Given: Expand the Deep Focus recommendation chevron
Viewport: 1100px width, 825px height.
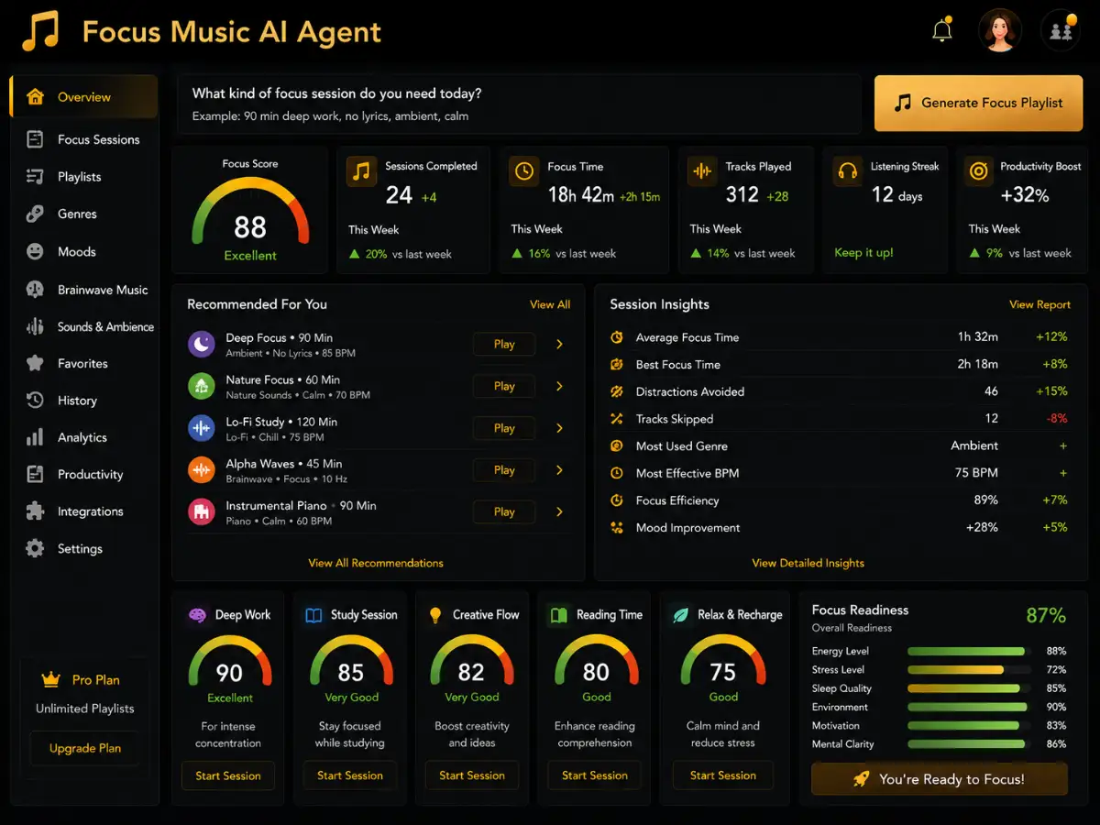Looking at the screenshot, I should (x=559, y=345).
